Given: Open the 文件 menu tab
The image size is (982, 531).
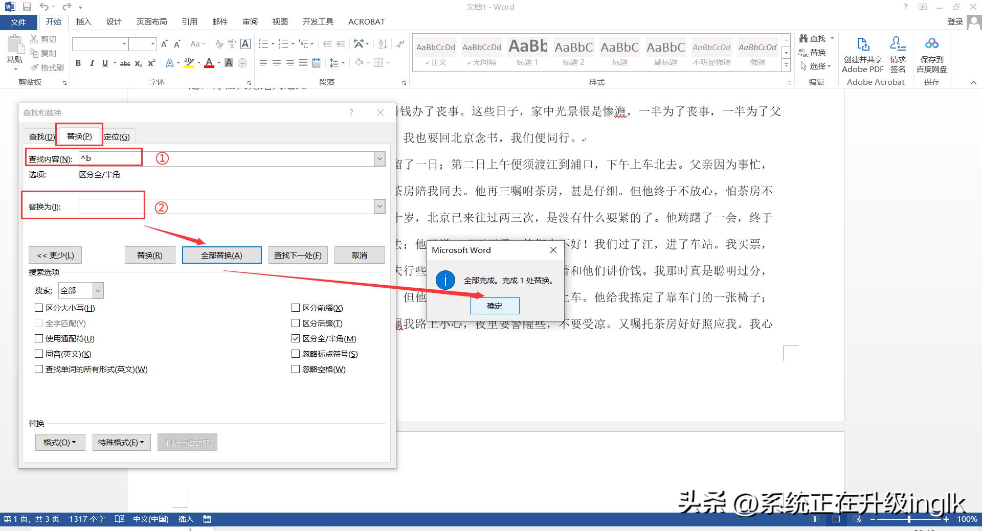Looking at the screenshot, I should (x=18, y=22).
